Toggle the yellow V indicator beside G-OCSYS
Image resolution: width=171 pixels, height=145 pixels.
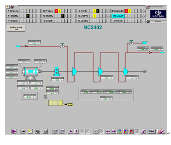(x=95, y=16)
